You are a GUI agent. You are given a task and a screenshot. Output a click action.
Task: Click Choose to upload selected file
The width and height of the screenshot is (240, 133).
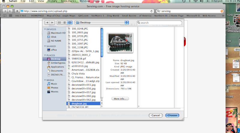click(x=172, y=115)
